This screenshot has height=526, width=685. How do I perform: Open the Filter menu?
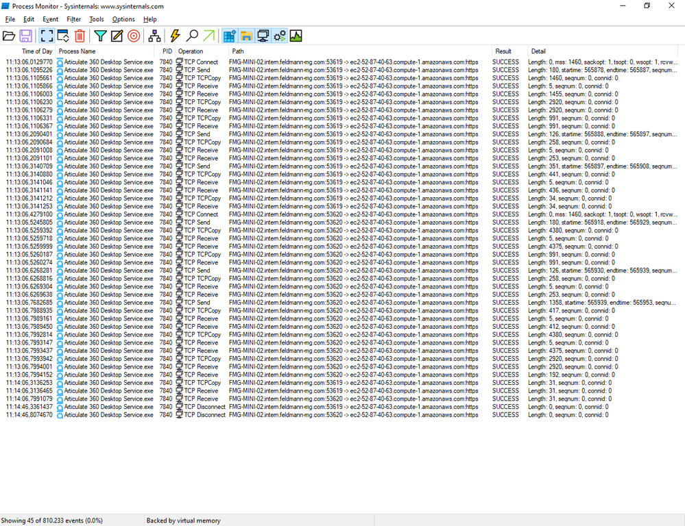pyautogui.click(x=73, y=19)
